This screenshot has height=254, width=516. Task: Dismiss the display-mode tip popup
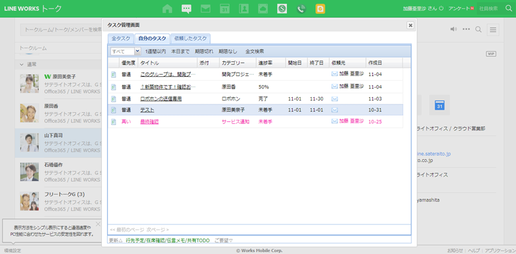pos(98,224)
